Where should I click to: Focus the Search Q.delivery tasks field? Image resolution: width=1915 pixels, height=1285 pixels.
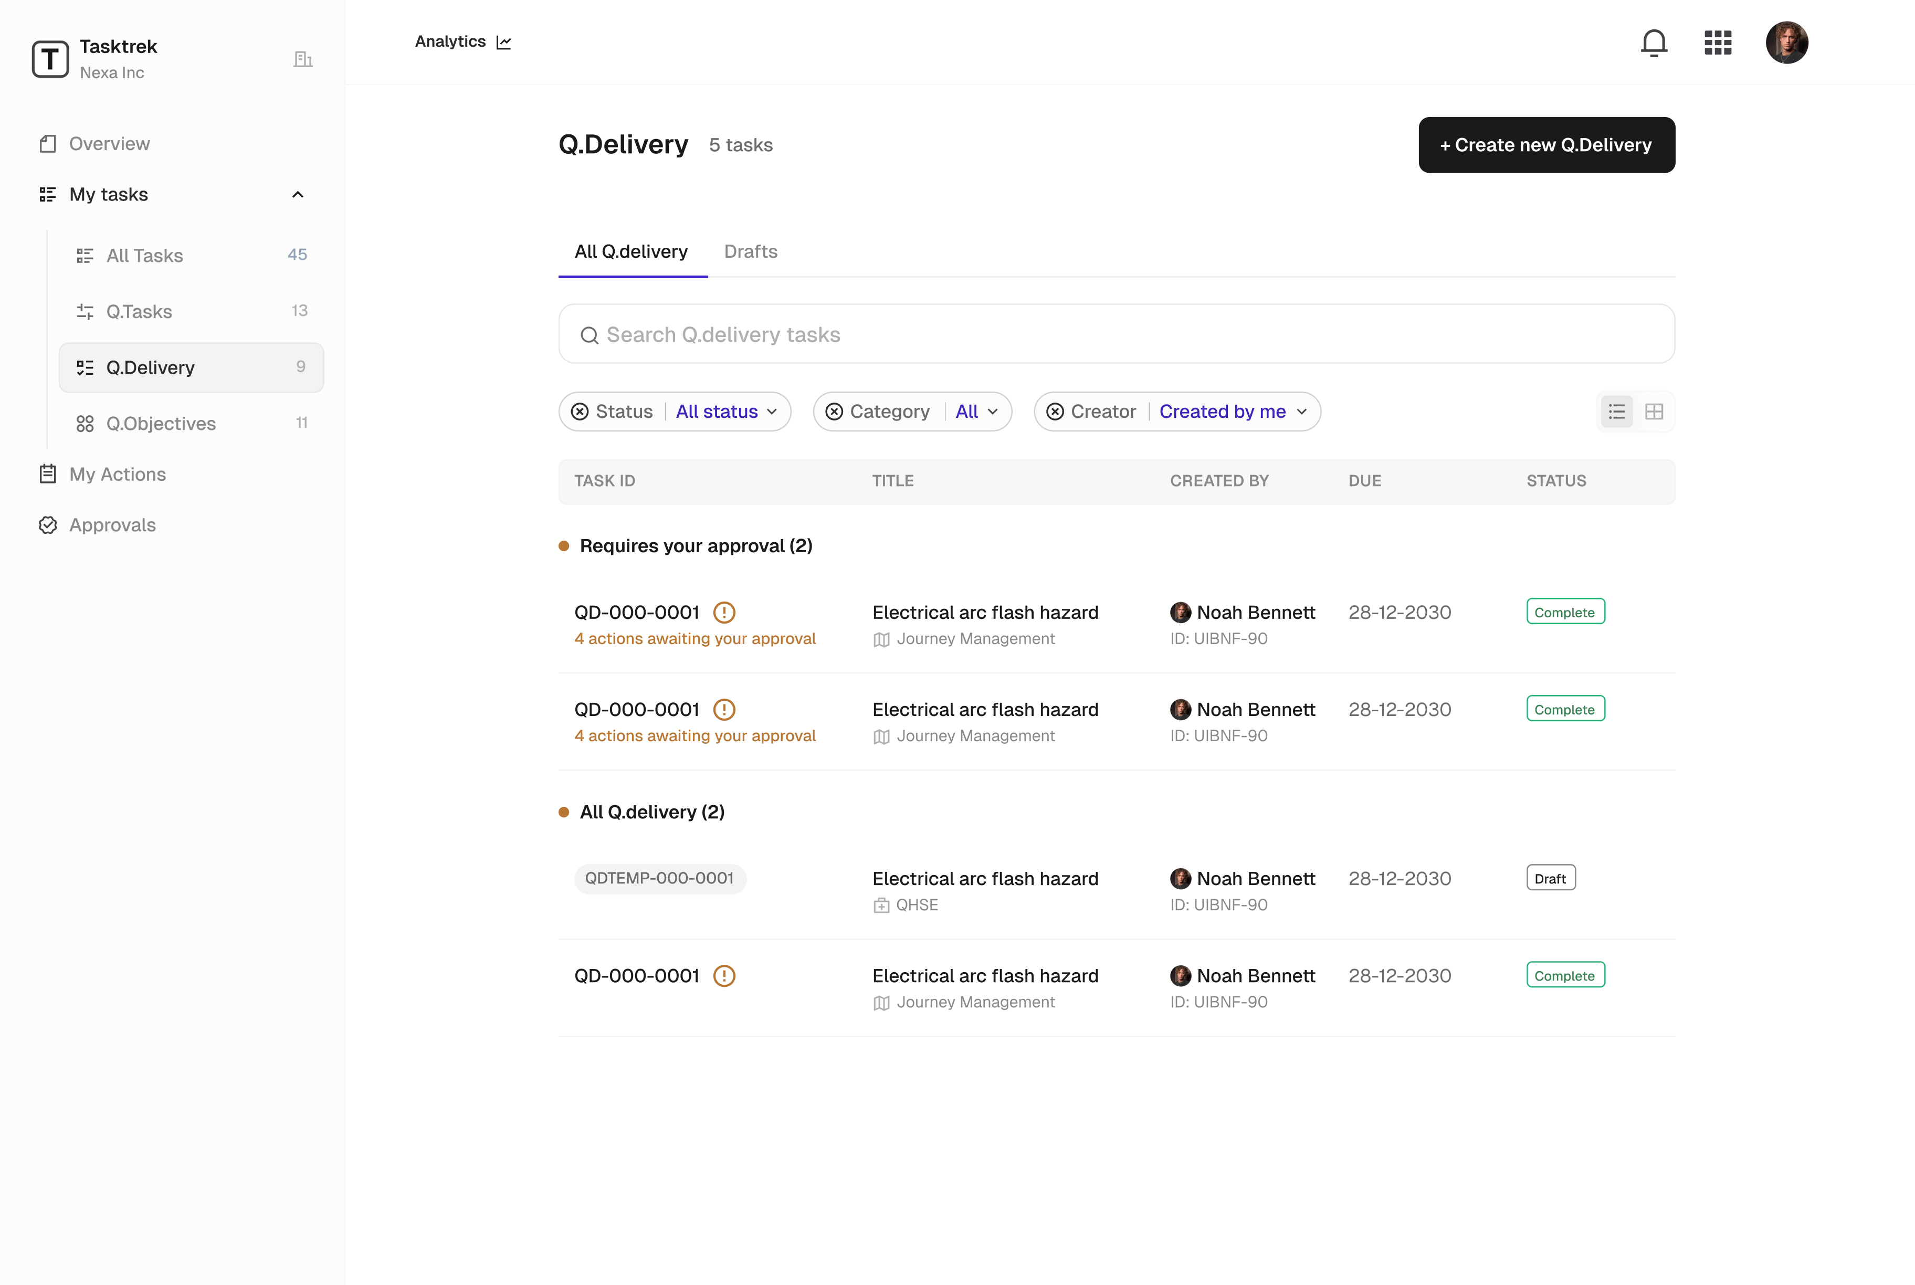(x=1116, y=334)
